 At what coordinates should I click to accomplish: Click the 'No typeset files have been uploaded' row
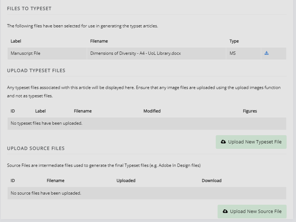pos(47,123)
